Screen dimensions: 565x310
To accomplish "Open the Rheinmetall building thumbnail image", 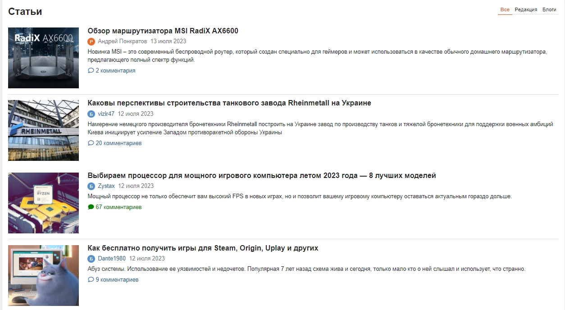I will tap(43, 131).
